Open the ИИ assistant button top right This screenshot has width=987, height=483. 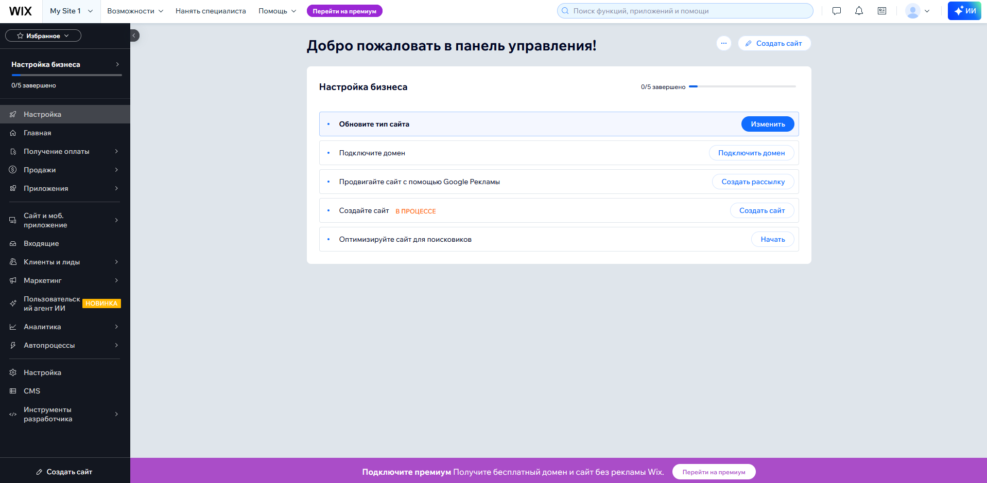[964, 10]
